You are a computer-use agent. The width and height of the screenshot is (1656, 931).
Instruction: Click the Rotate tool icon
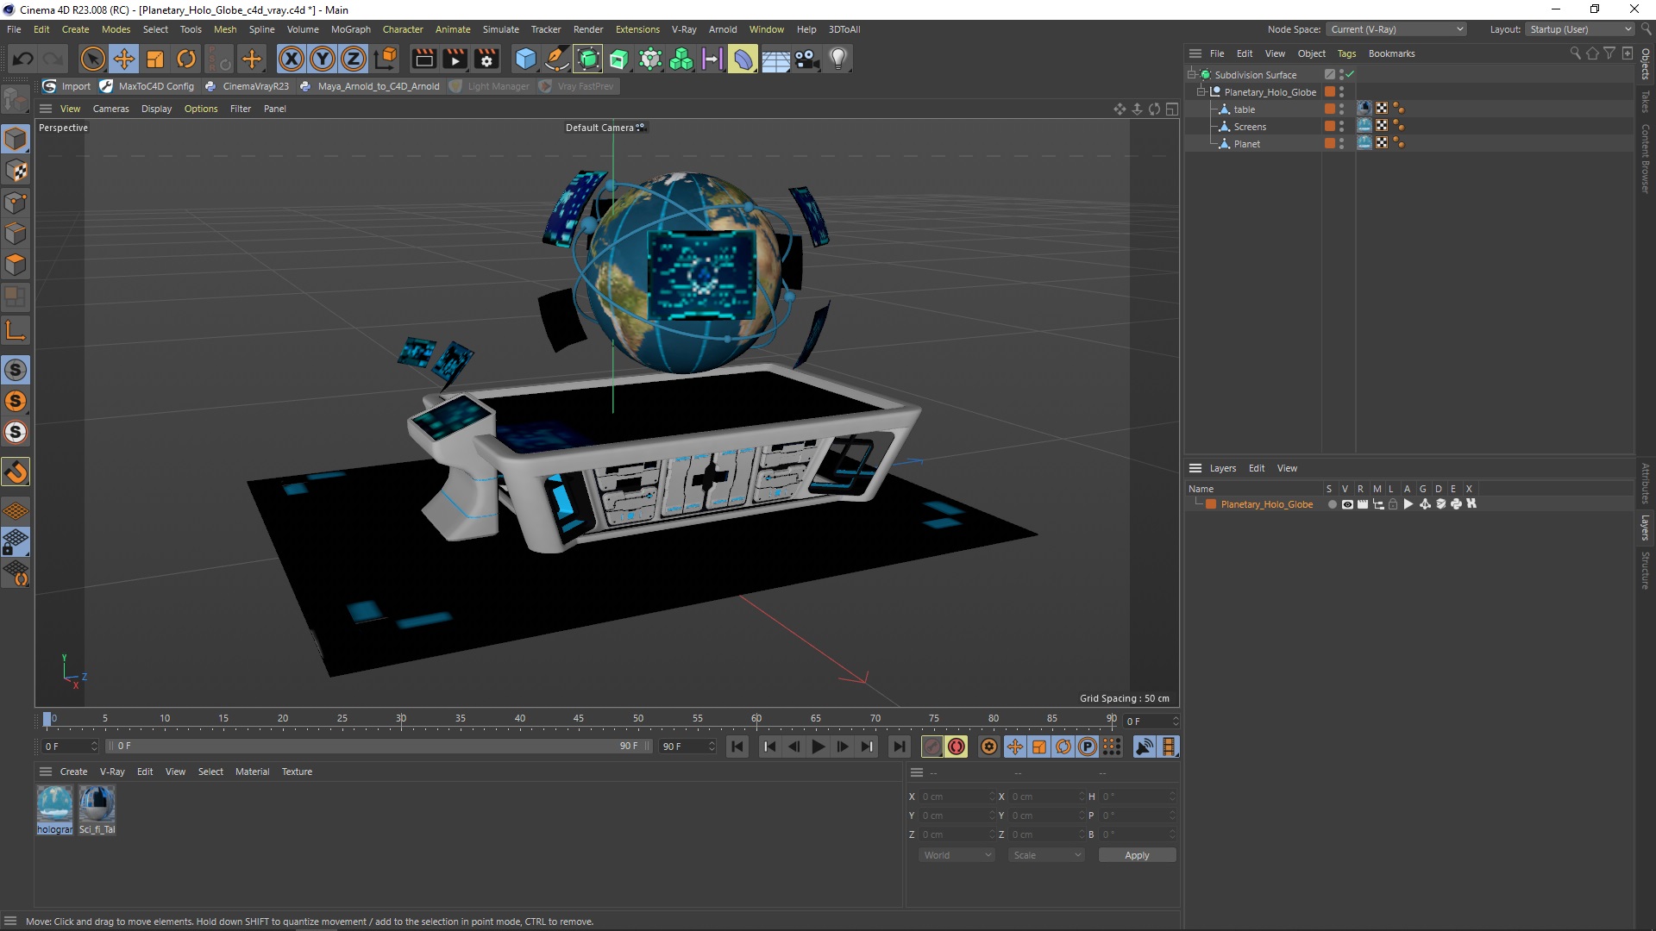[x=185, y=58]
